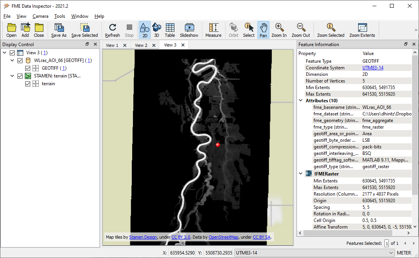Collapse the WLras_AOI_66 dataset node
This screenshot has width=419, height=258.
click(x=12, y=60)
